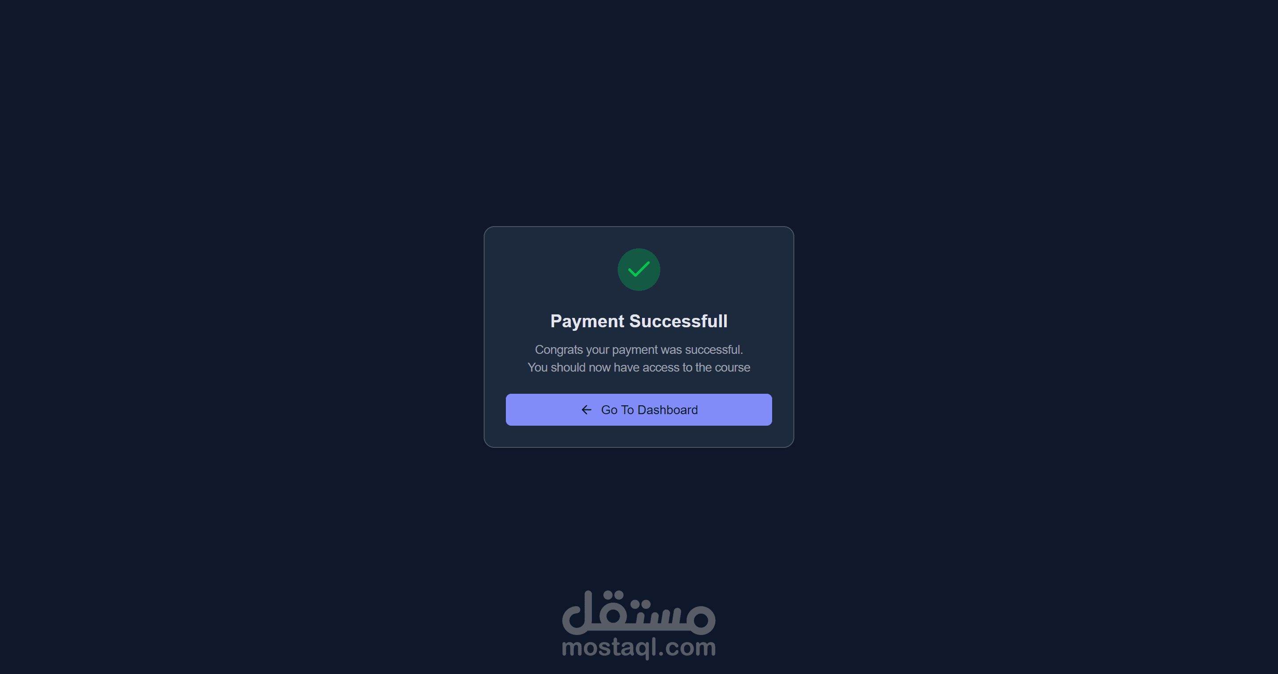
Task: Go to the dashboard via button
Action: coord(639,410)
